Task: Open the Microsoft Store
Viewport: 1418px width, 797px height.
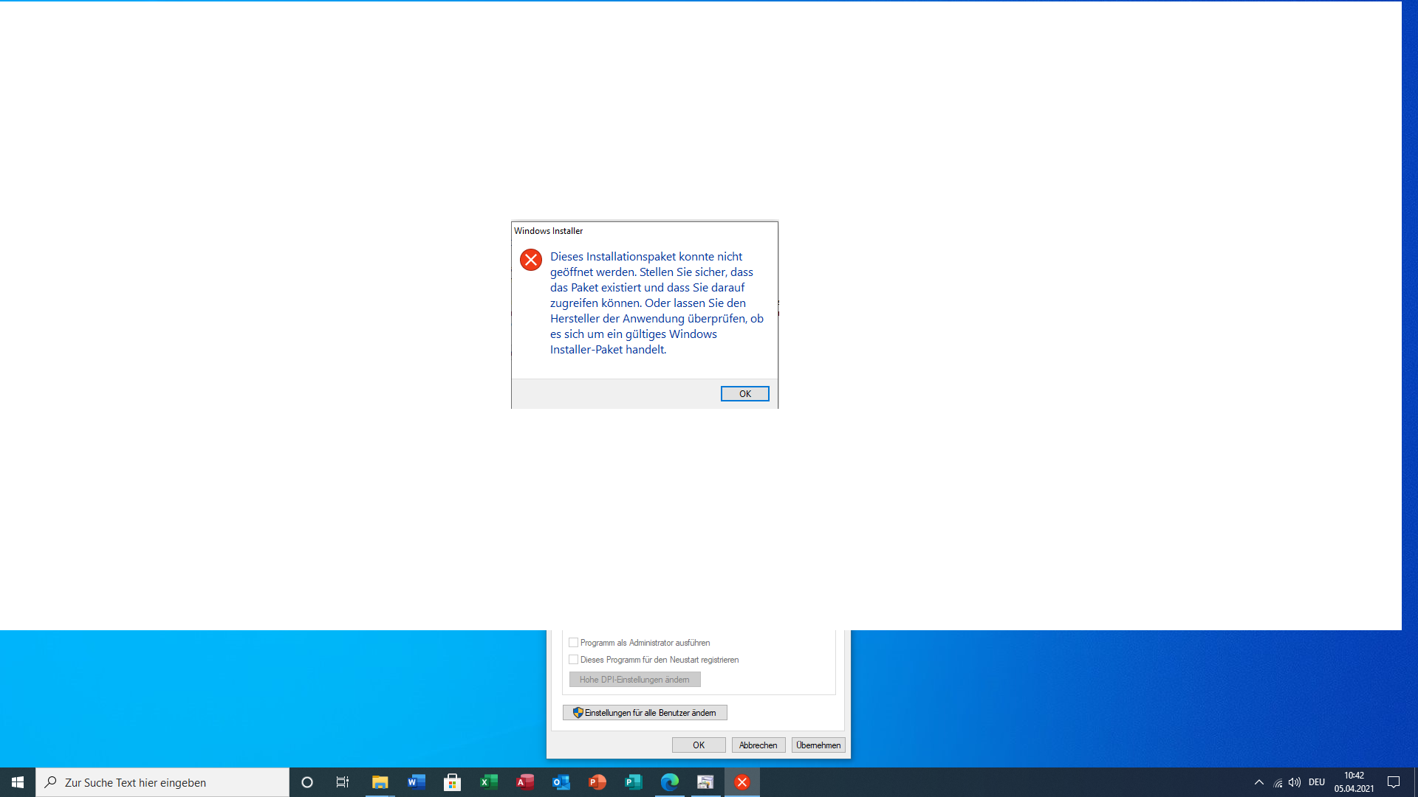Action: pyautogui.click(x=452, y=782)
